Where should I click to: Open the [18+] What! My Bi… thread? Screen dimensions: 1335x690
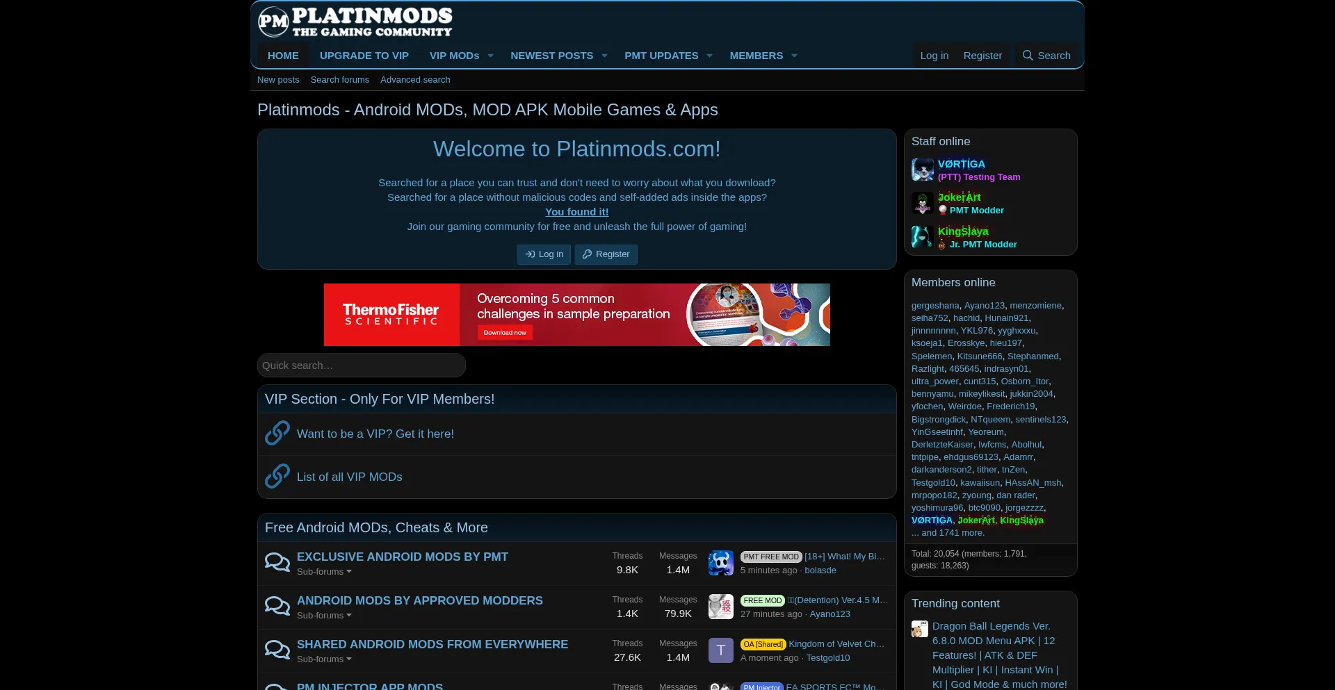[845, 557]
